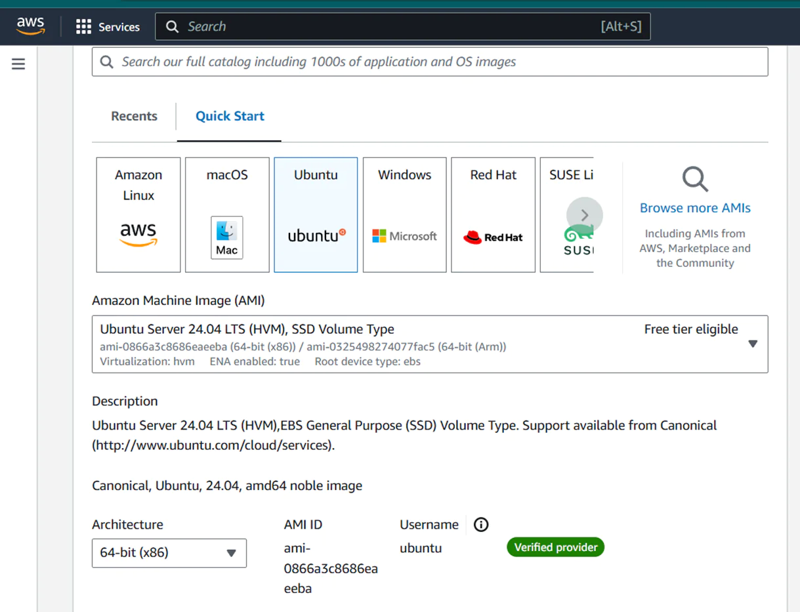Open the Browse more AMIs link
The width and height of the screenshot is (800, 612).
(x=695, y=208)
